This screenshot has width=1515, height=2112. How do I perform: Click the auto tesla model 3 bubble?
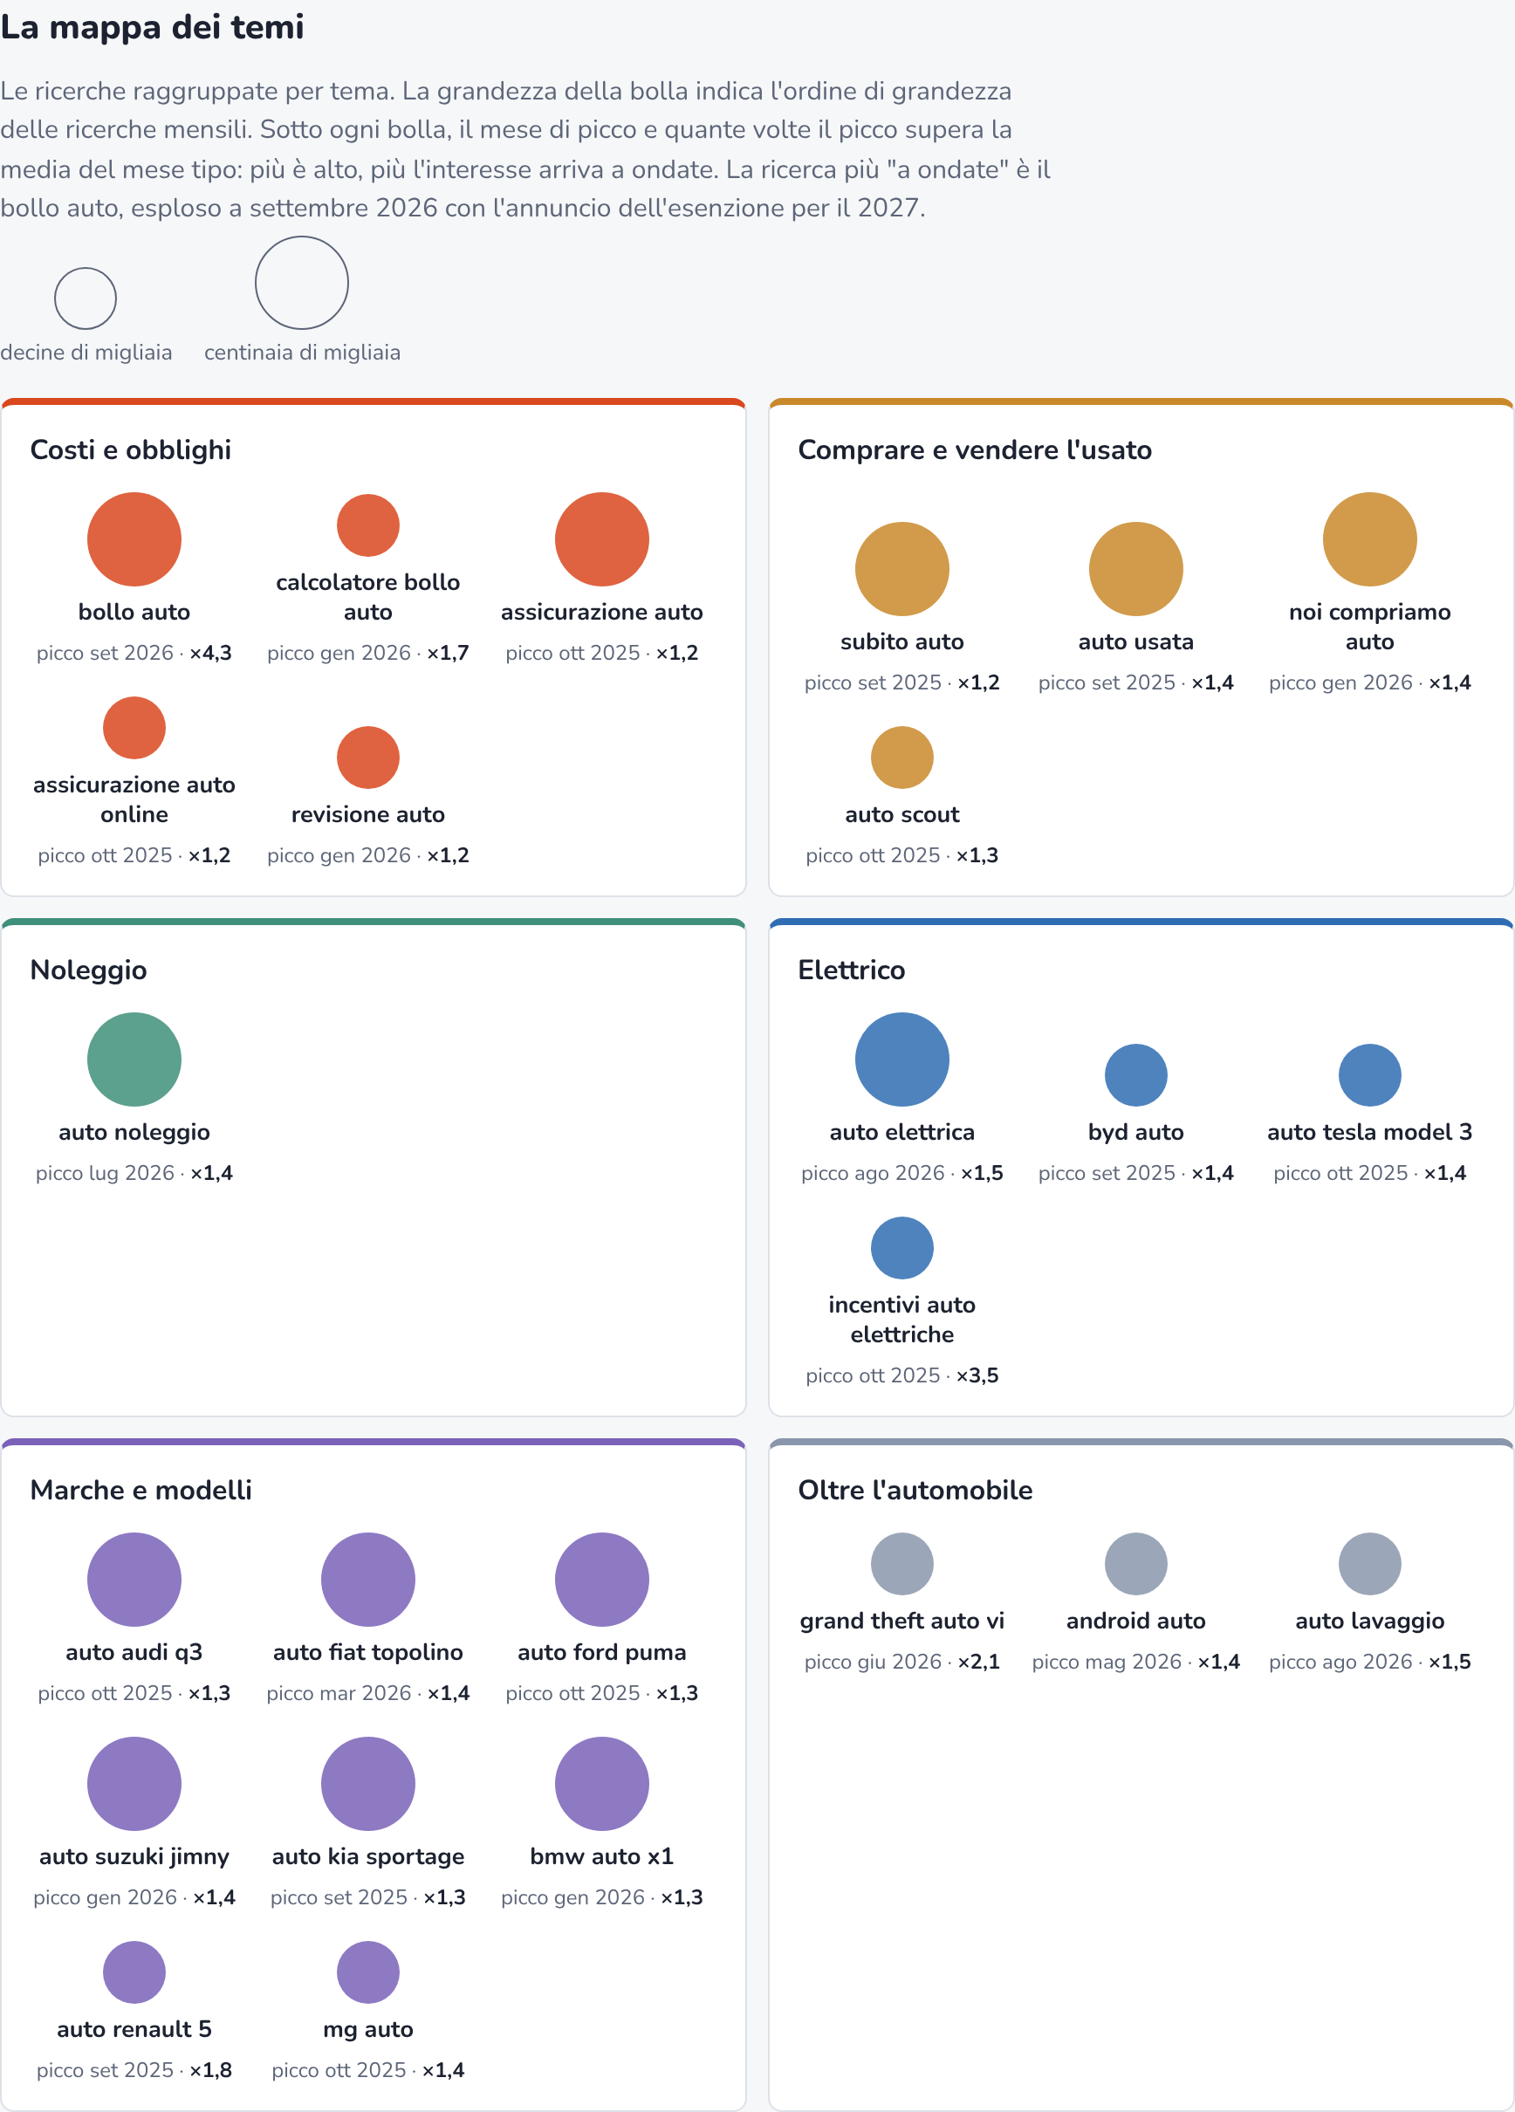[1368, 1074]
